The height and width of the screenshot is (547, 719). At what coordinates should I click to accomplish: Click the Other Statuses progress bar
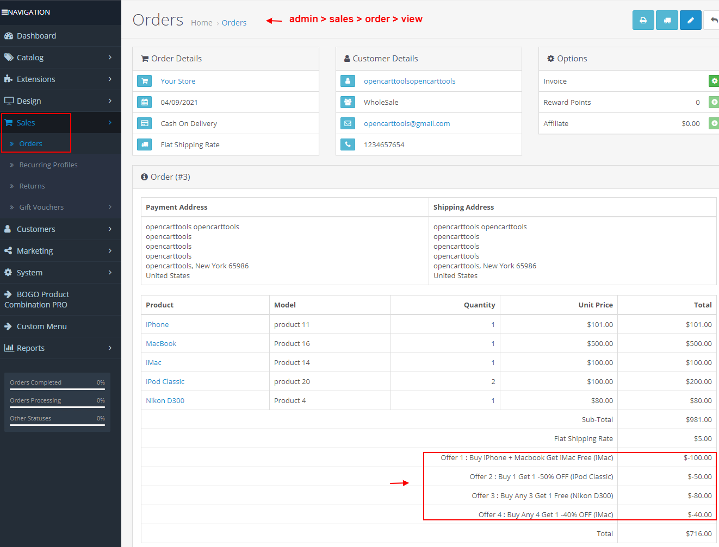click(x=57, y=425)
